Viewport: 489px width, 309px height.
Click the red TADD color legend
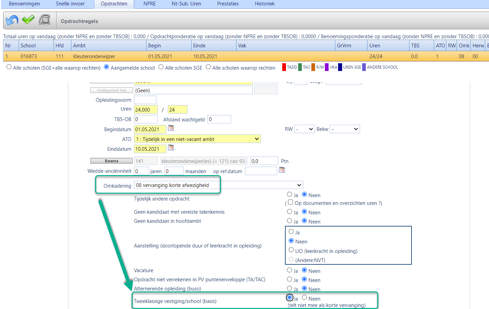(284, 67)
